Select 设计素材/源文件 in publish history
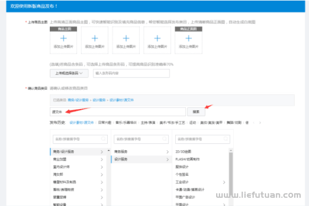 coord(82,122)
